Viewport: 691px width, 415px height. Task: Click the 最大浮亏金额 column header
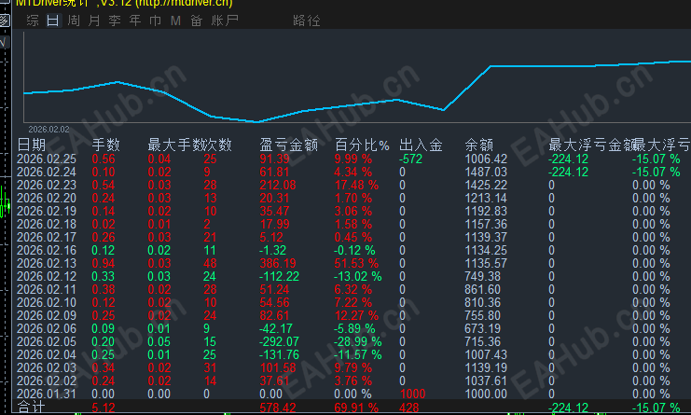(591, 145)
